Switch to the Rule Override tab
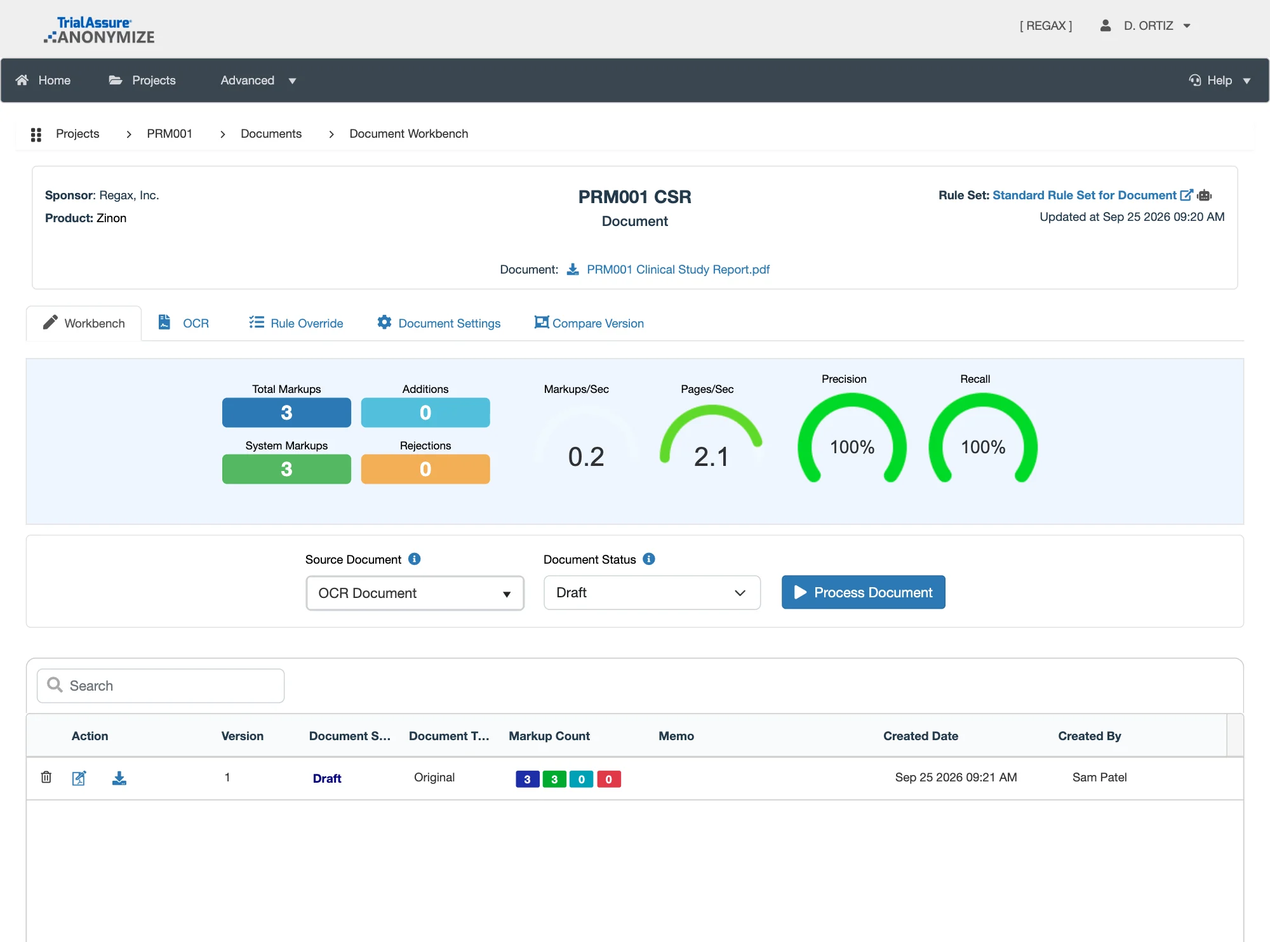This screenshot has height=942, width=1270. (x=296, y=322)
